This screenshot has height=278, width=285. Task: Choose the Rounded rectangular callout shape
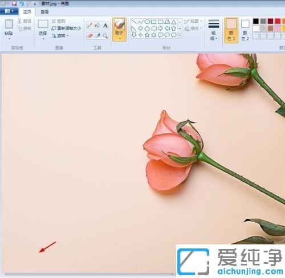161,35
